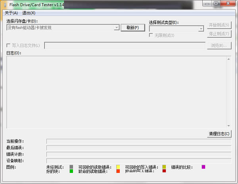Click the 选择闪存盘/卡(D) label
Image resolution: width=238 pixels, height=184 pixels.
(x=22, y=21)
